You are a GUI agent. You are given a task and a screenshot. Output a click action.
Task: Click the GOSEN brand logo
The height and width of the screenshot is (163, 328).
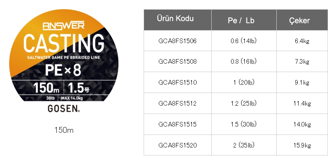(x=64, y=109)
